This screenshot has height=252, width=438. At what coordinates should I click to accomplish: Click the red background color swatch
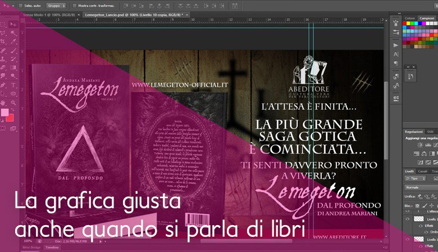click(x=11, y=118)
